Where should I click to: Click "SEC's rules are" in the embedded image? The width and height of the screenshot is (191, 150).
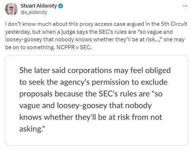124,94
